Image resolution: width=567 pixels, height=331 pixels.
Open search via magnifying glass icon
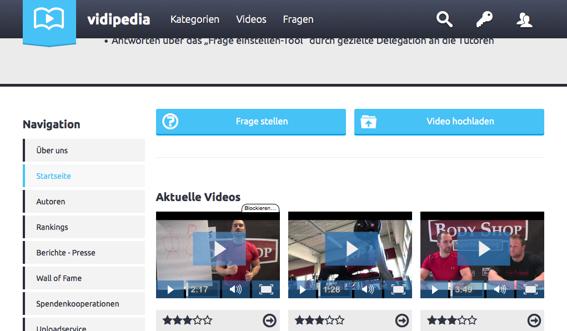point(444,19)
